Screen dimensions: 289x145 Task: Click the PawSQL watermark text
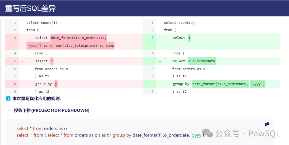264,133
